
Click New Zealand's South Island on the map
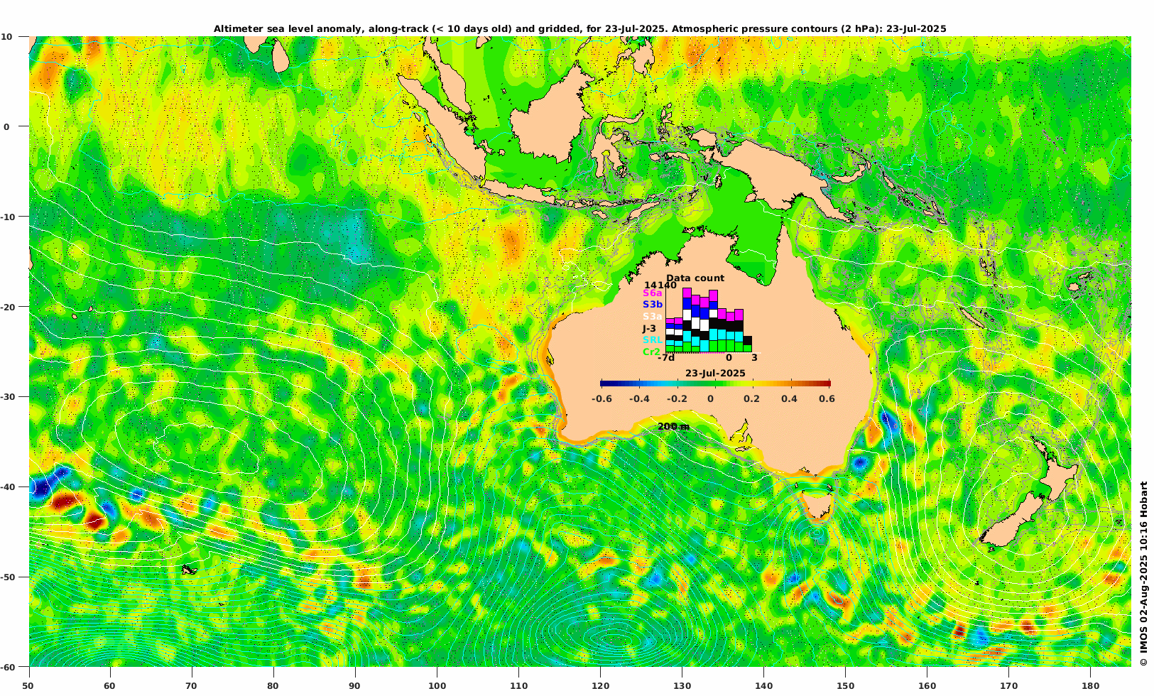tap(1013, 522)
